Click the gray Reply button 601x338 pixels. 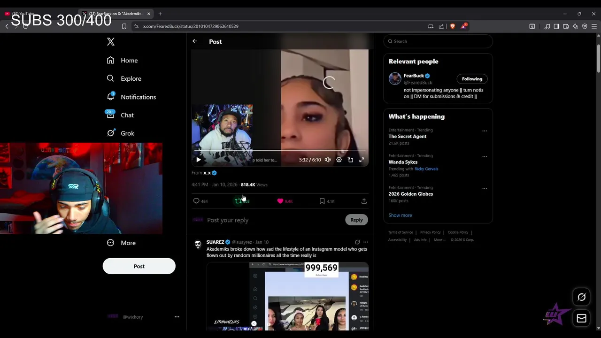point(356,220)
